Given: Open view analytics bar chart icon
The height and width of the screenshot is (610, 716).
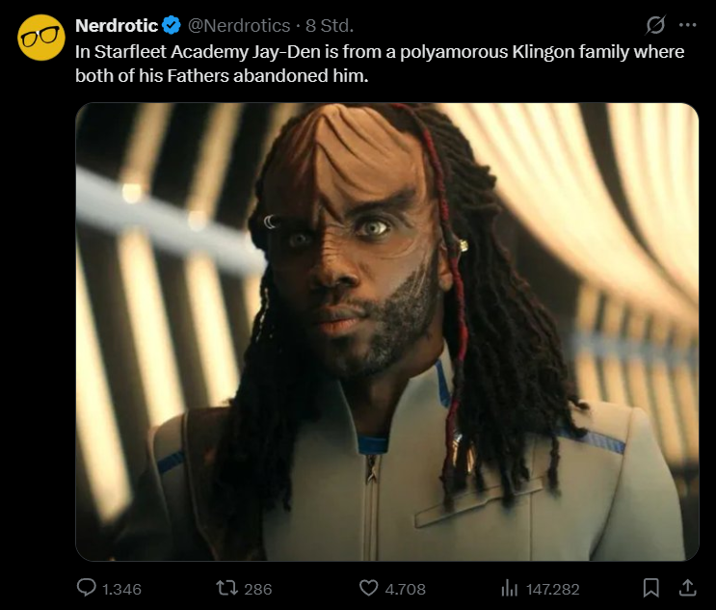Looking at the screenshot, I should pyautogui.click(x=510, y=587).
